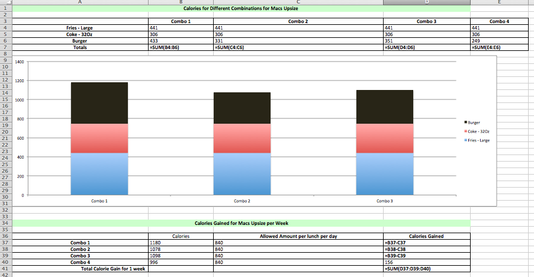
Task: Click the 'Calories' header cell in row 36
Action: [x=181, y=236]
